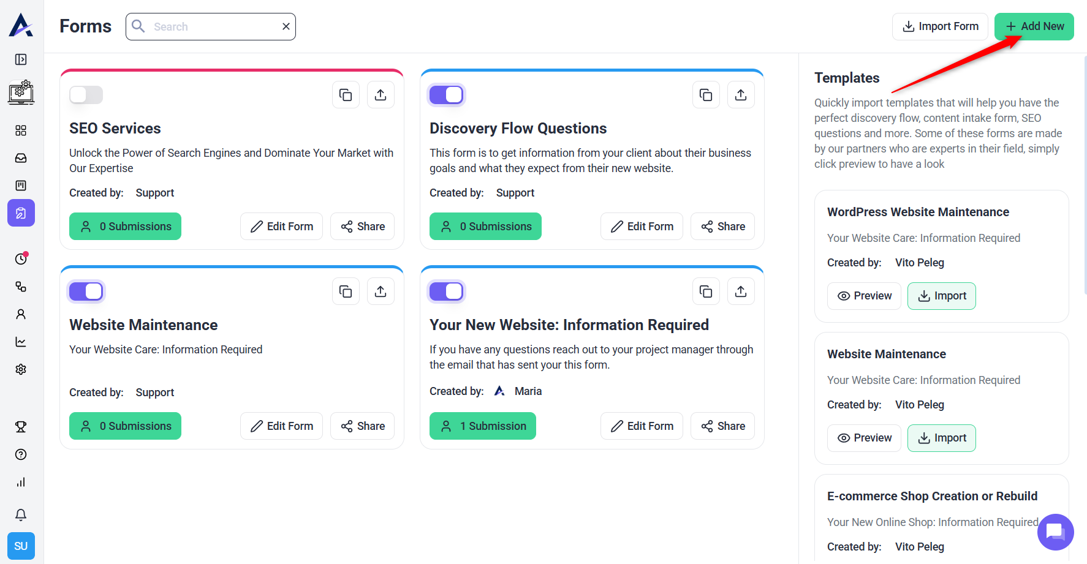Open the help question mark icon
Viewport: 1087px width, 564px height.
[x=21, y=454]
